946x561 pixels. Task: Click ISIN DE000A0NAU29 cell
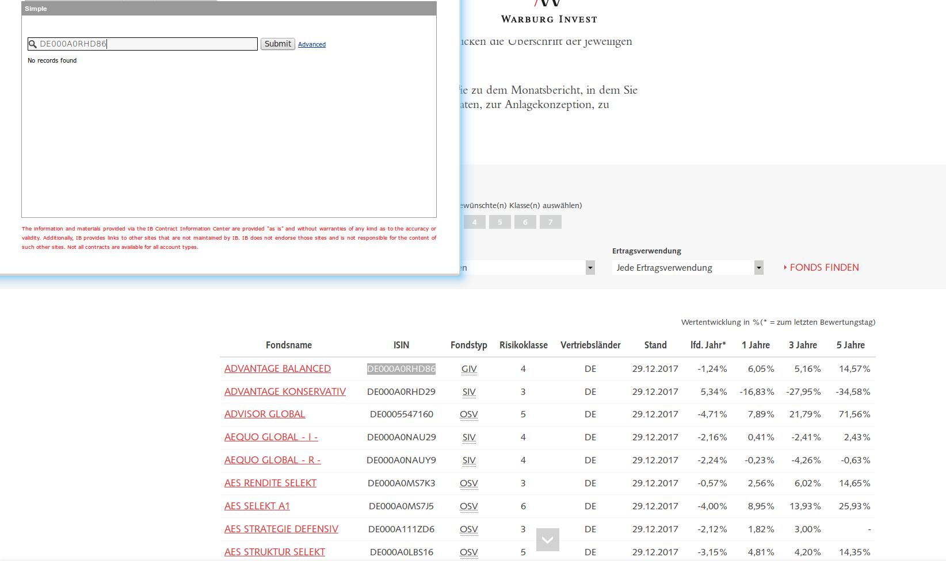coord(402,437)
